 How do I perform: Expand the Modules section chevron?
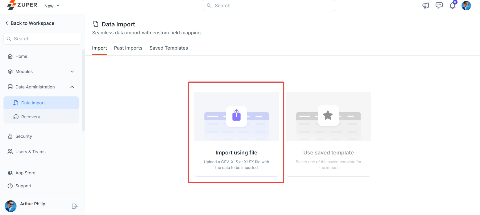(x=72, y=72)
